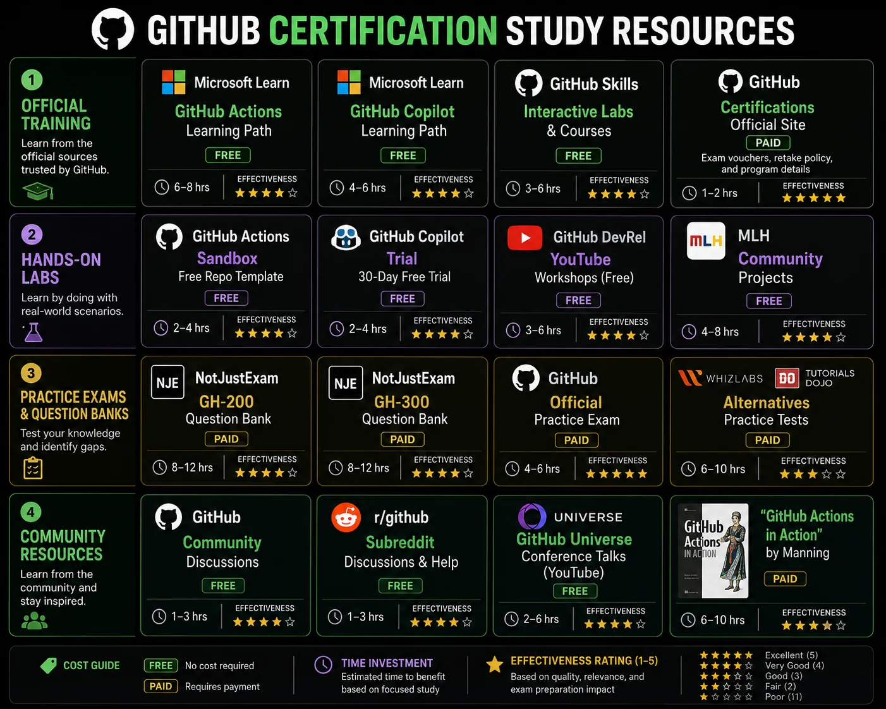Click the PAID badge in the Cost Guide legend

coord(161,686)
